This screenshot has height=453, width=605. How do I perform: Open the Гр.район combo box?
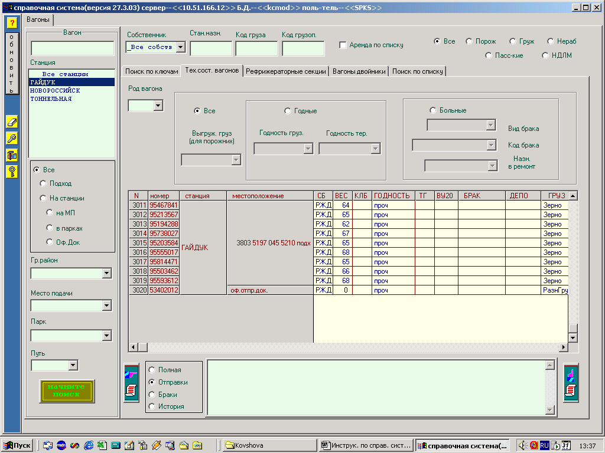click(106, 273)
